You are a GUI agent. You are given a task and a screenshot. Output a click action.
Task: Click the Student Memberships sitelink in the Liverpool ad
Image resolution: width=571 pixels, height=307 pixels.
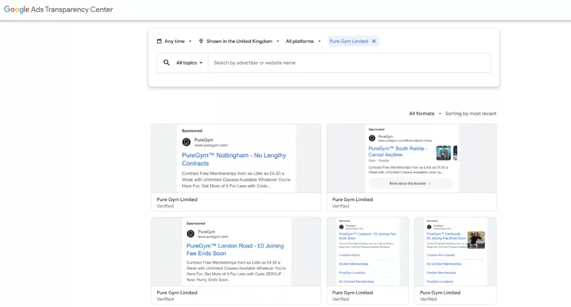[x=354, y=264]
